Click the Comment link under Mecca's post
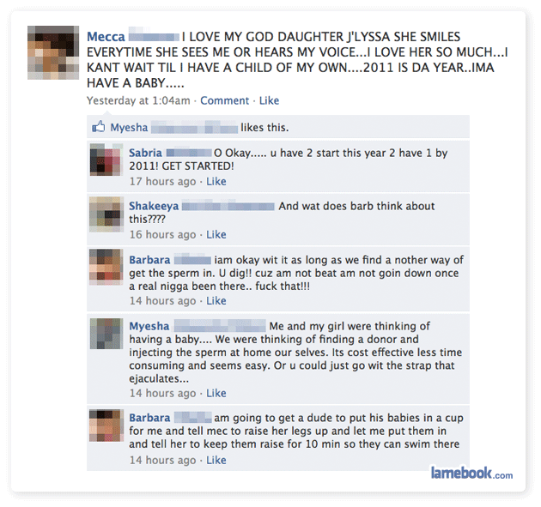Viewport: 541px width, 507px height. pos(225,100)
